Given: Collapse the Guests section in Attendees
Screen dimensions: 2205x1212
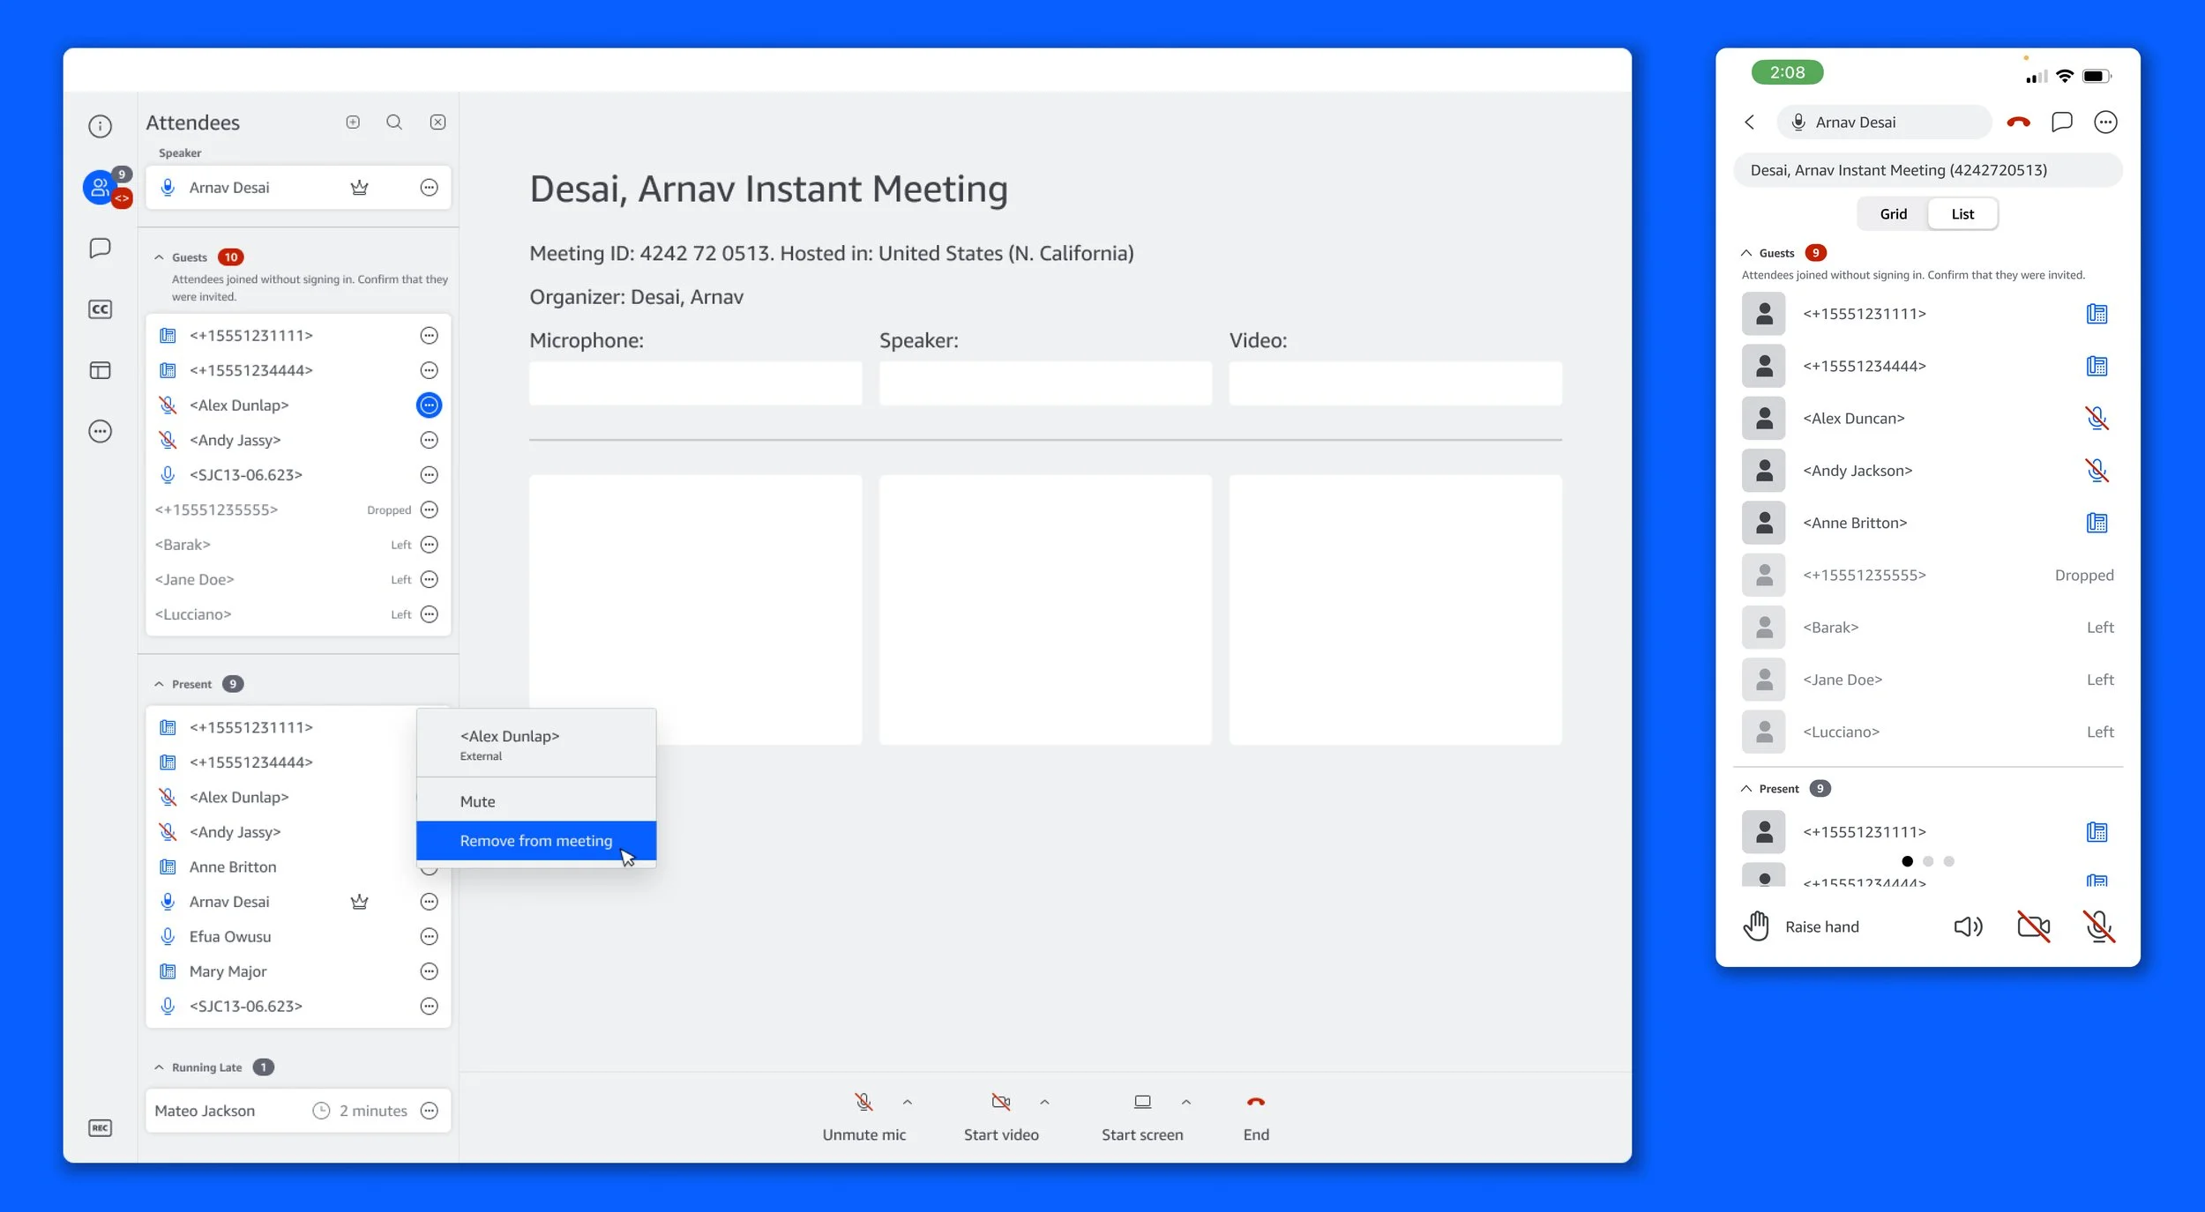Looking at the screenshot, I should point(159,257).
